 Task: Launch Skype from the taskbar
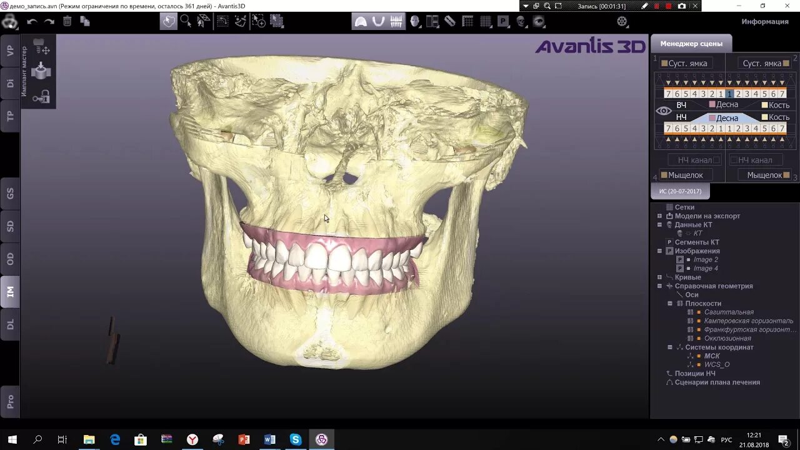coord(294,439)
